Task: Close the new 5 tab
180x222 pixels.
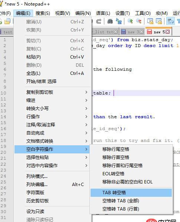Action: tap(167, 32)
